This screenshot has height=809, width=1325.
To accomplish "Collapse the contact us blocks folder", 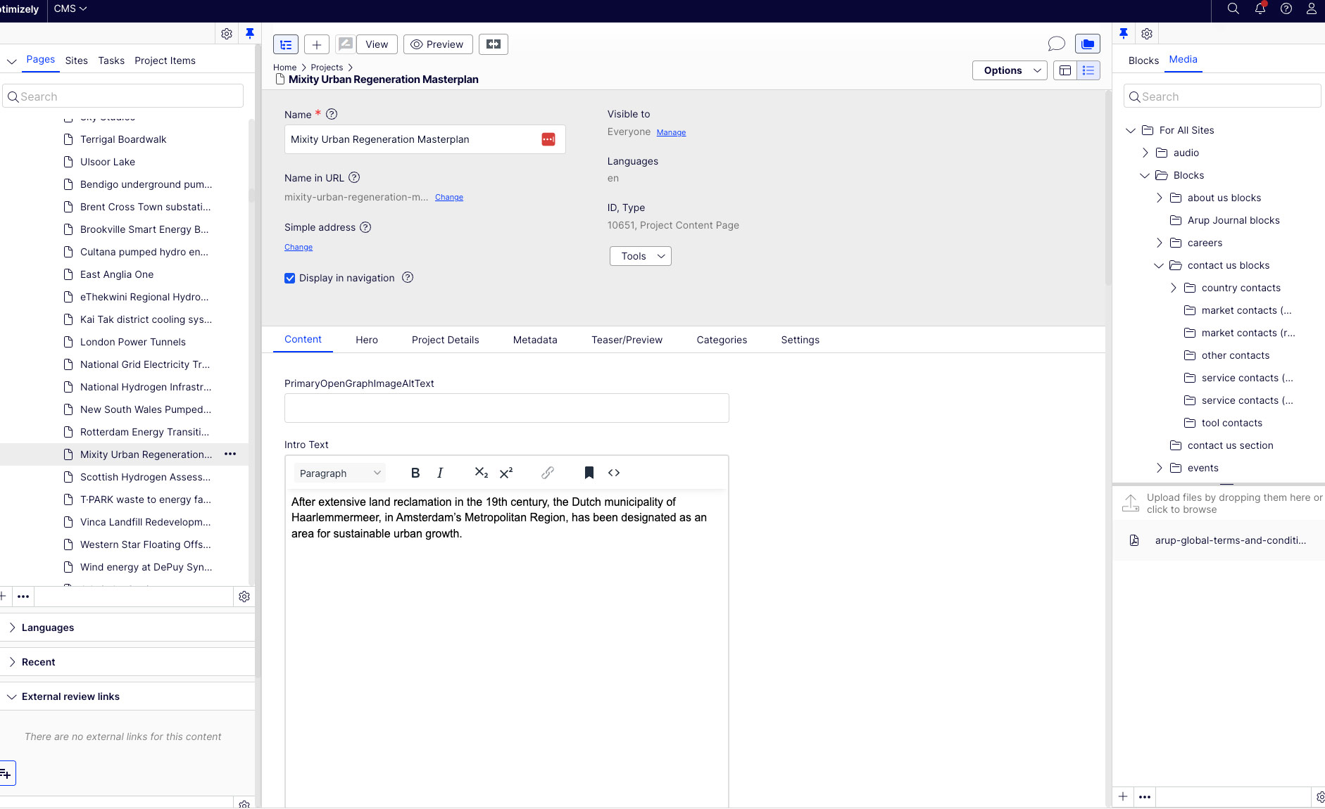I will 1159,265.
